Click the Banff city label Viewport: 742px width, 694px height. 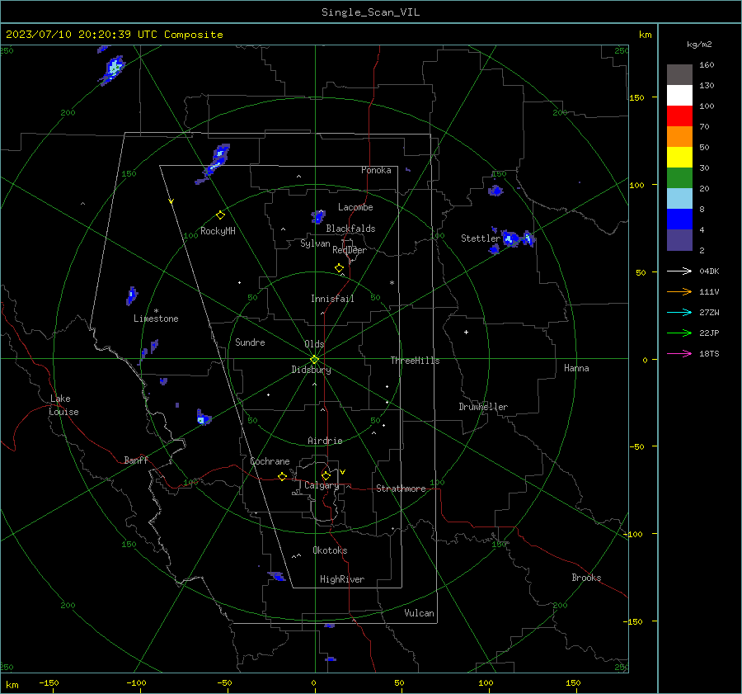click(x=136, y=460)
